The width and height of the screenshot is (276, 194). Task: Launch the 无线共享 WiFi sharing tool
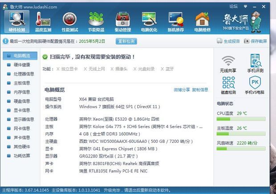228,64
